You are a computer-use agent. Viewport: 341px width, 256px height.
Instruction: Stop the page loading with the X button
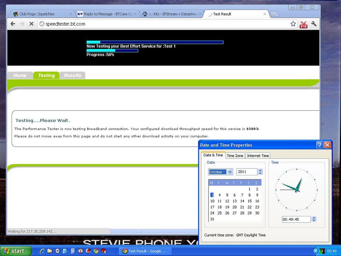point(31,24)
